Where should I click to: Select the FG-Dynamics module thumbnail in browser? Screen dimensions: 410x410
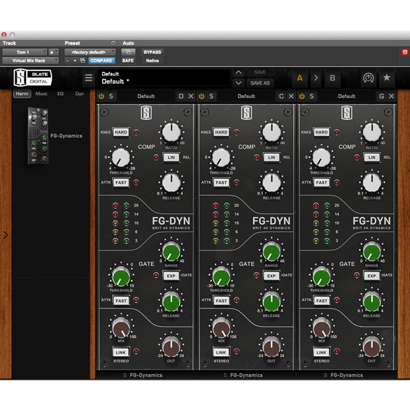click(x=37, y=135)
